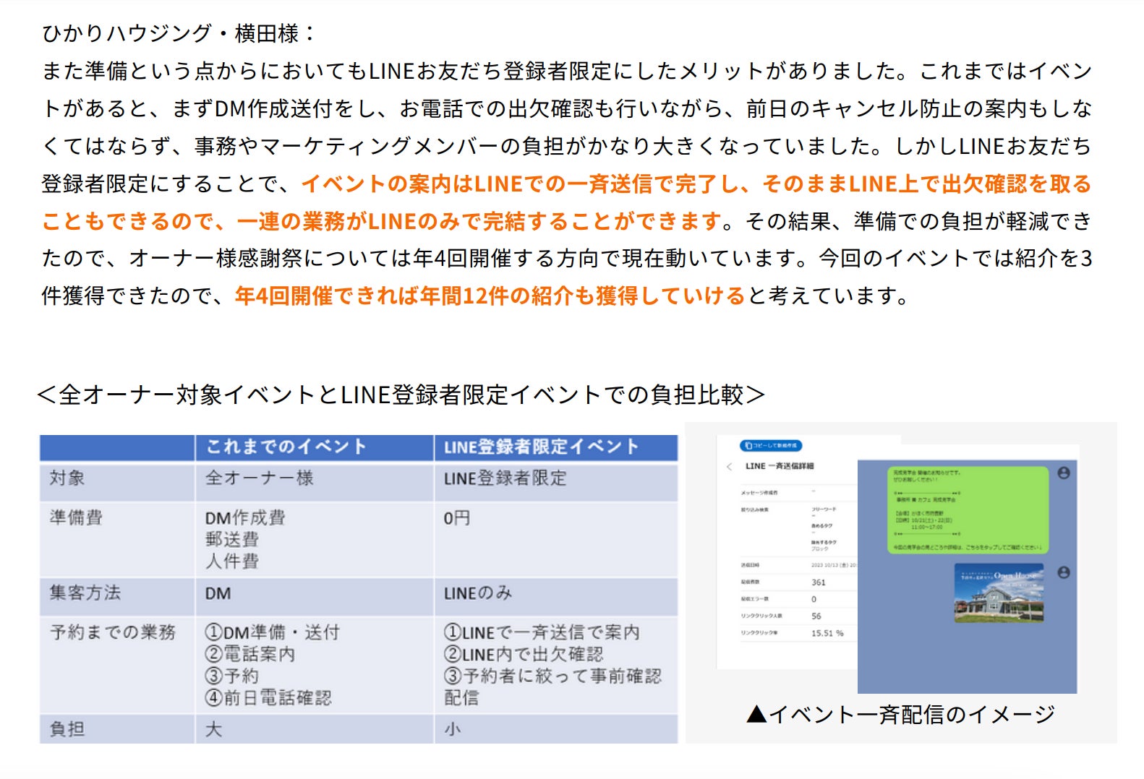Click '②LINE内で出欠確認' in the table
Viewport: 1144px width, 779px height.
tap(524, 654)
